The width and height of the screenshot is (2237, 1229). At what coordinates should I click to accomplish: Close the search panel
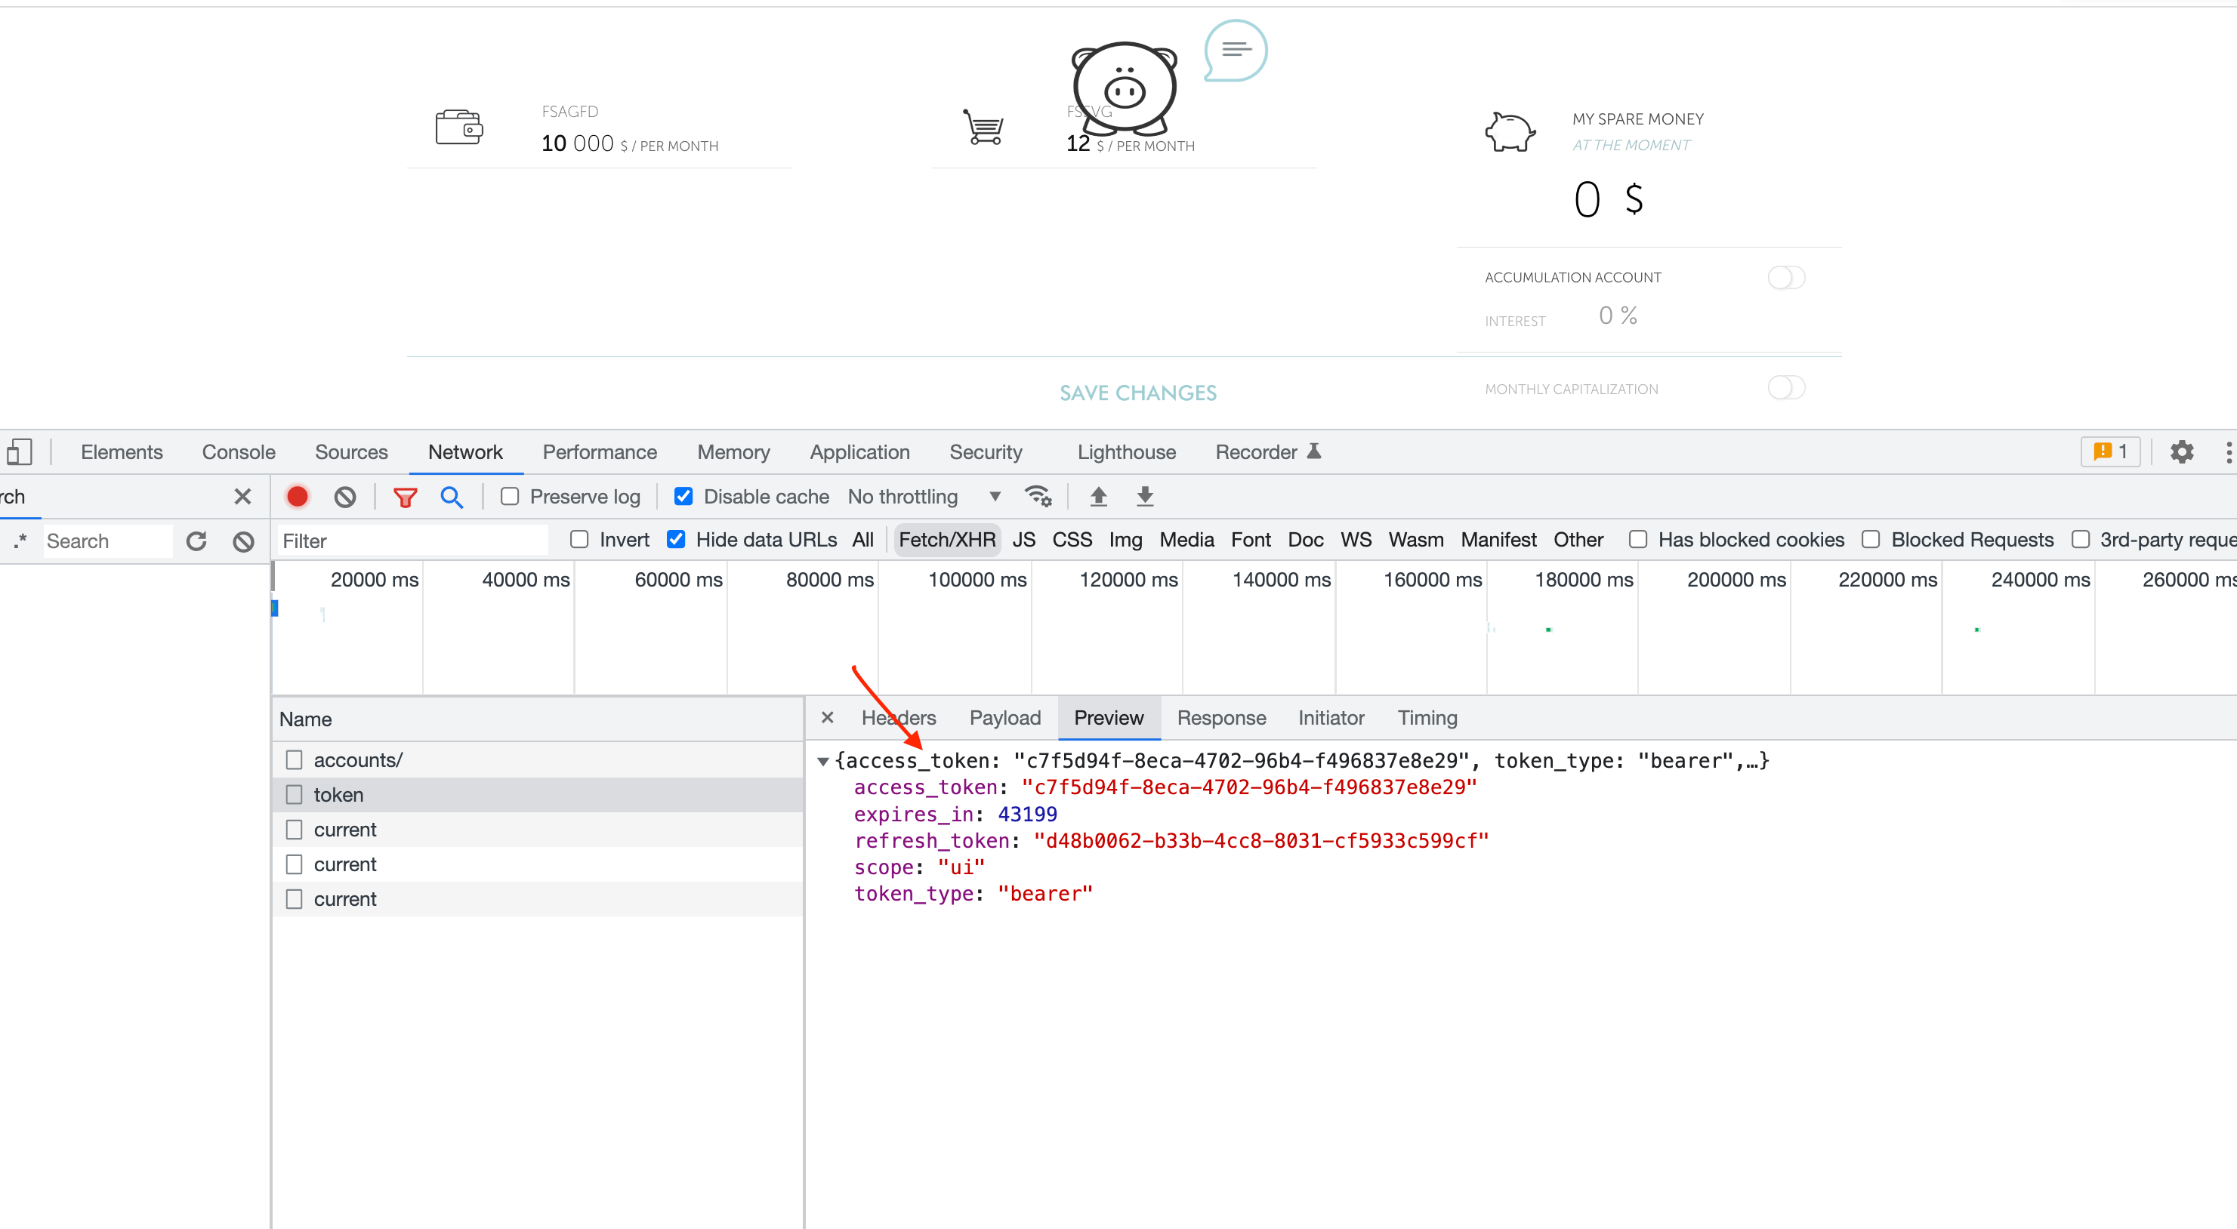click(x=242, y=497)
